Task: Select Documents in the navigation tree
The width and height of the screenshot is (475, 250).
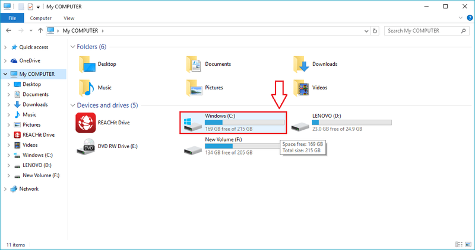Action: [36, 94]
